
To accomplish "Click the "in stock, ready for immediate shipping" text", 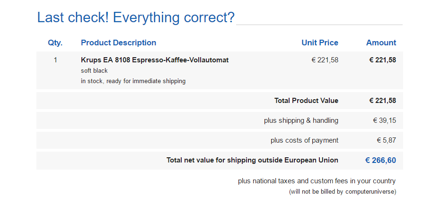I will (133, 81).
